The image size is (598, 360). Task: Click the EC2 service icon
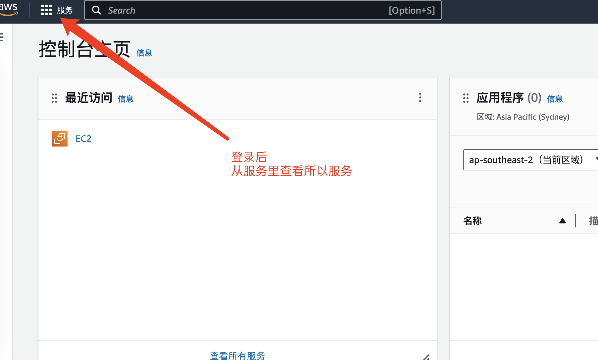pyautogui.click(x=60, y=139)
